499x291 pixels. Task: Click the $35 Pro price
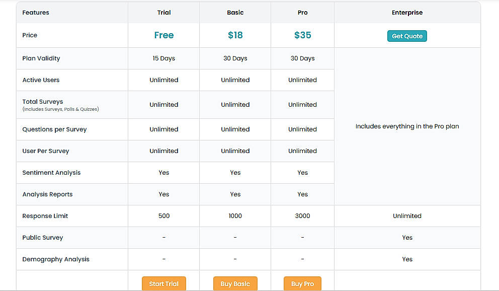[x=303, y=35]
